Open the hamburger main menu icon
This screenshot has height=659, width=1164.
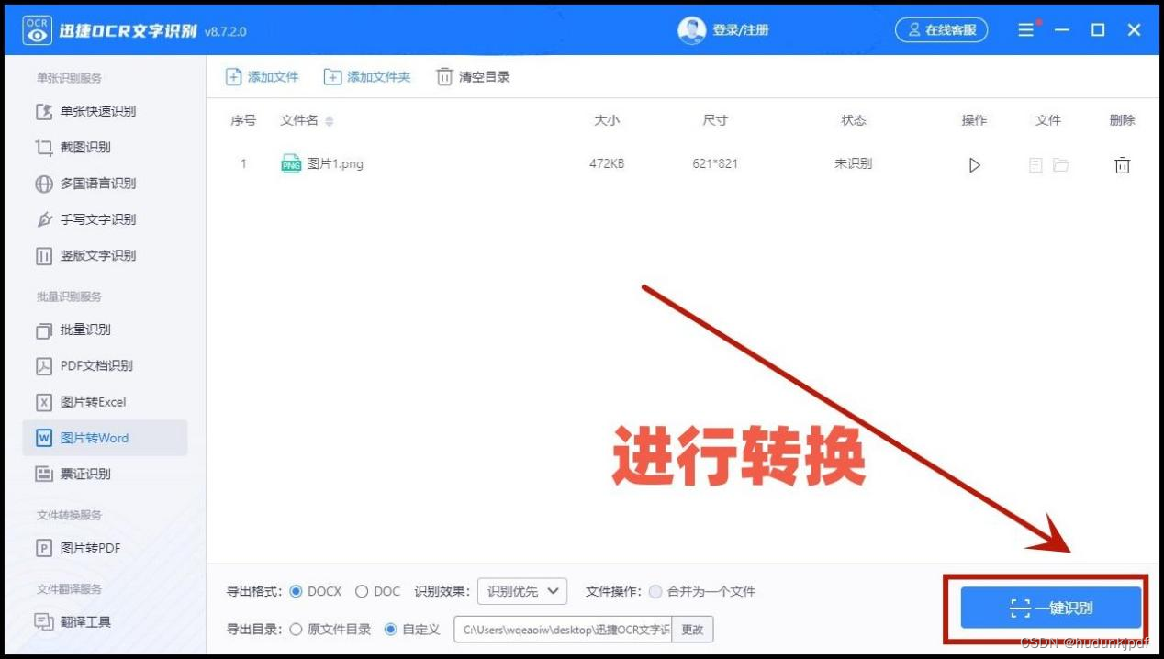point(1026,30)
